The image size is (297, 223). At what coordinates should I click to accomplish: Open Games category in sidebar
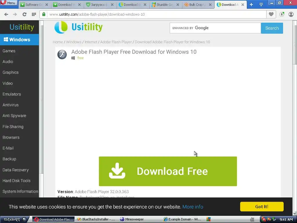9,51
